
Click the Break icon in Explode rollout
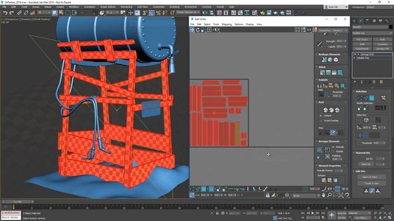pyautogui.click(x=320, y=86)
